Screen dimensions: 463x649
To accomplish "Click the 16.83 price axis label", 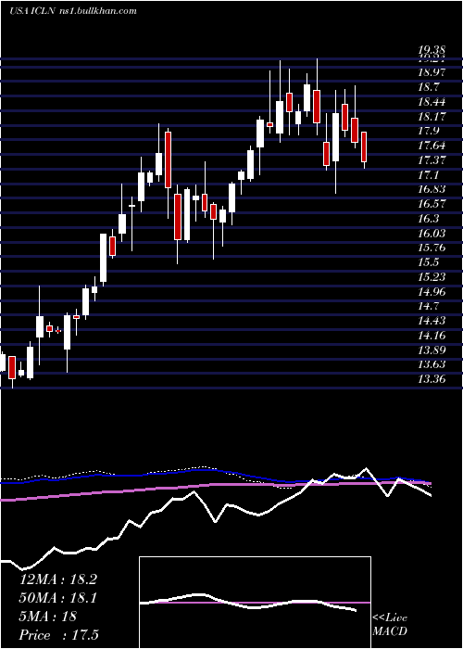I will (432, 189).
